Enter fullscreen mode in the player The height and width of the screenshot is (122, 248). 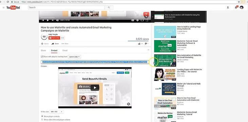click(147, 20)
